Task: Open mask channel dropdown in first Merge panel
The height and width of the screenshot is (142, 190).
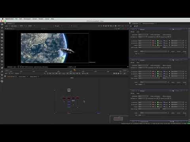Action: [154, 51]
